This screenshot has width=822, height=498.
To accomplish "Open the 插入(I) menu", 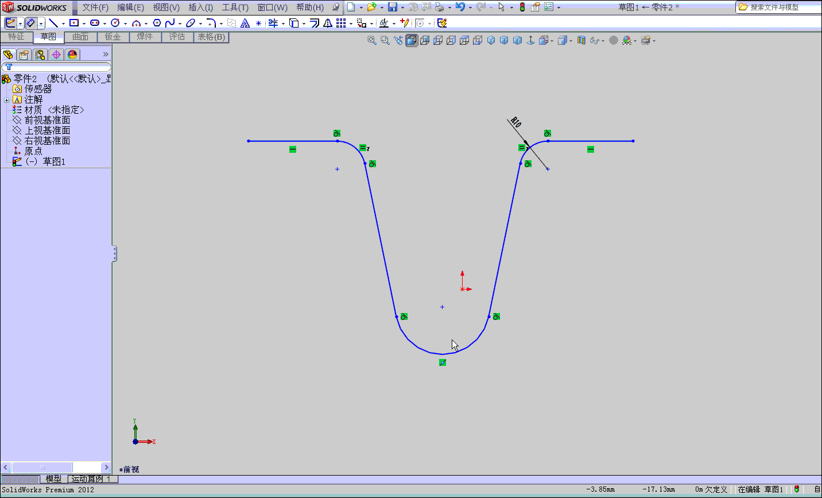I will pos(201,7).
